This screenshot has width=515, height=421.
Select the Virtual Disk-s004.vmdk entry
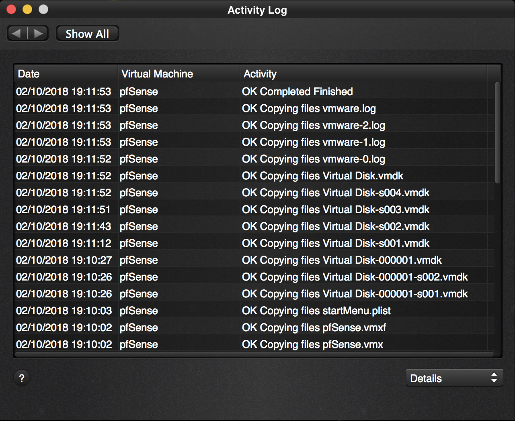click(x=335, y=193)
